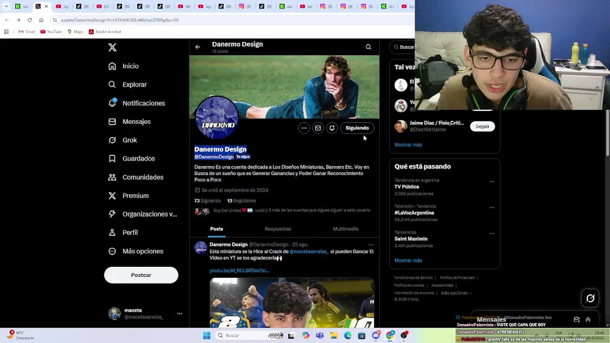Viewport: 610px width, 343px height.
Task: Open the Gmail bookmark
Action: click(27, 31)
